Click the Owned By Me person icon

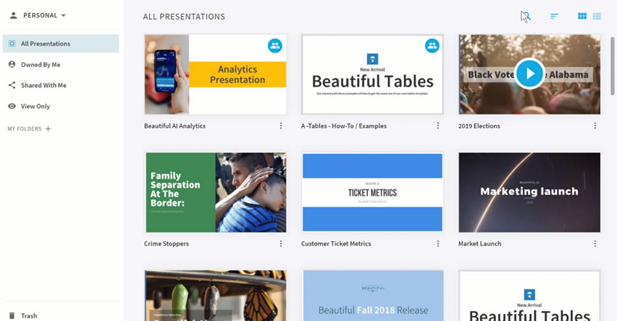pos(12,65)
